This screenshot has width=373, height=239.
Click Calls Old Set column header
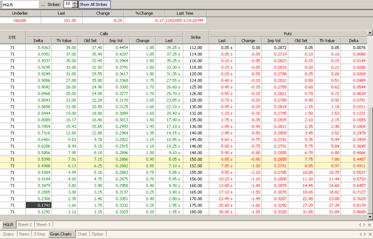click(91, 41)
